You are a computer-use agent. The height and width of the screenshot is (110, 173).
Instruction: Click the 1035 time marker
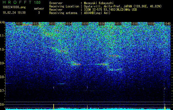coord(85,24)
